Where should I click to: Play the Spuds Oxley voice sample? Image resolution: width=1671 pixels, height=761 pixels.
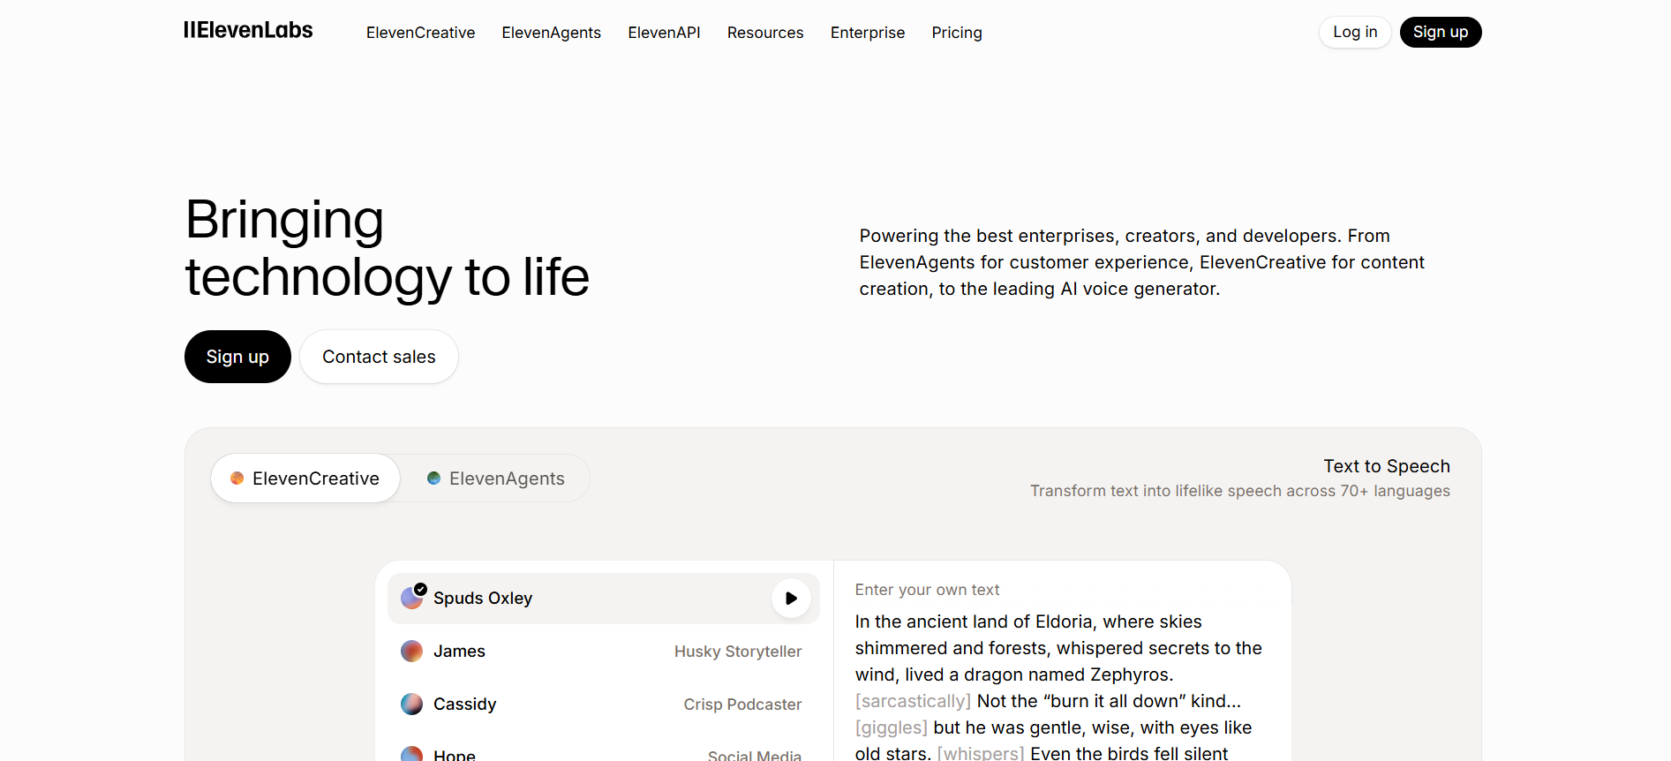(791, 599)
